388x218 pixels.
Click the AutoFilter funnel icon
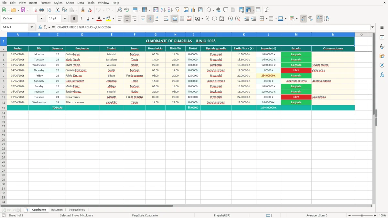(x=177, y=10)
